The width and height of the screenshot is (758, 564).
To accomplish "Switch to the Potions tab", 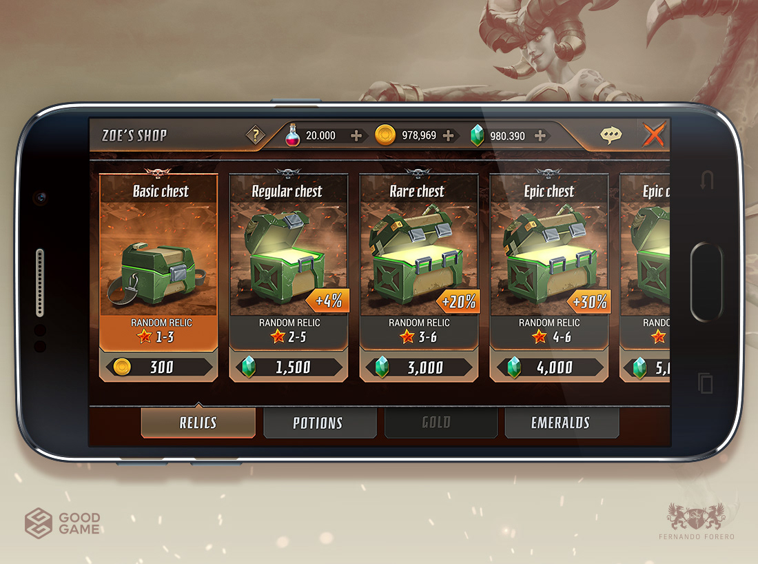I will tap(318, 423).
